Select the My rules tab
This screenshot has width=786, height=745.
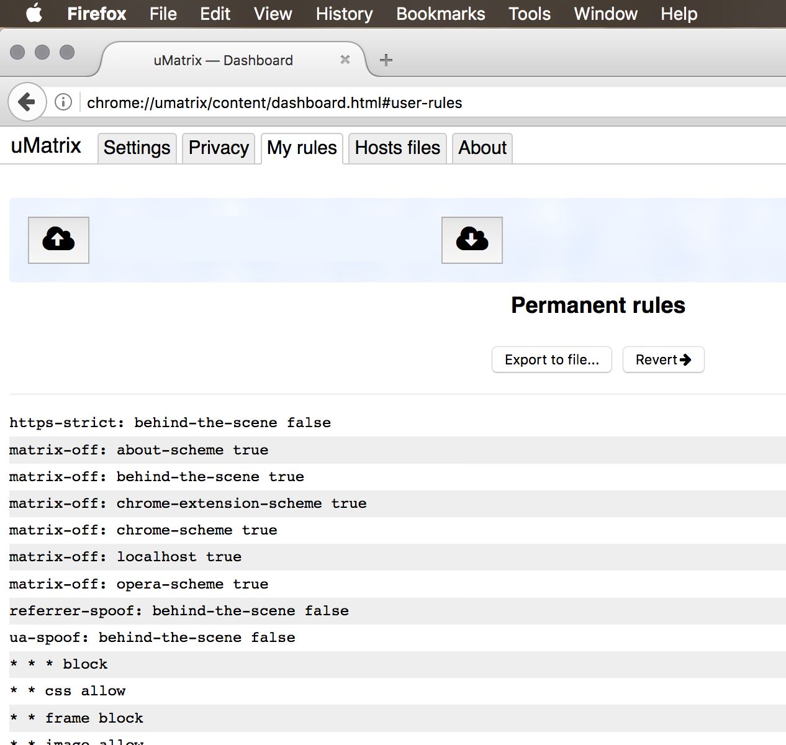click(302, 148)
